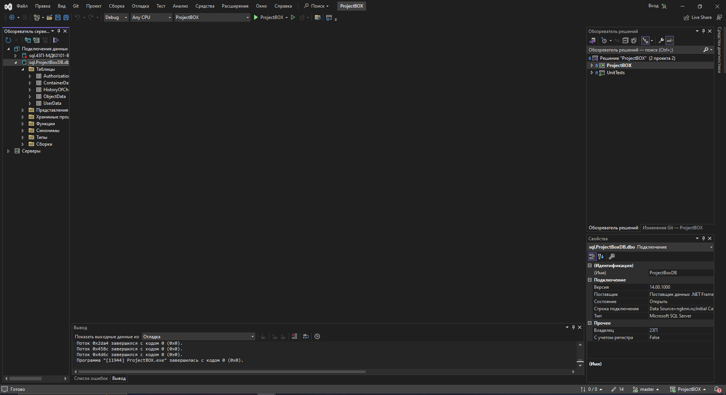726x395 pixels.
Task: Click the Save icon in toolbar
Action: click(x=57, y=17)
